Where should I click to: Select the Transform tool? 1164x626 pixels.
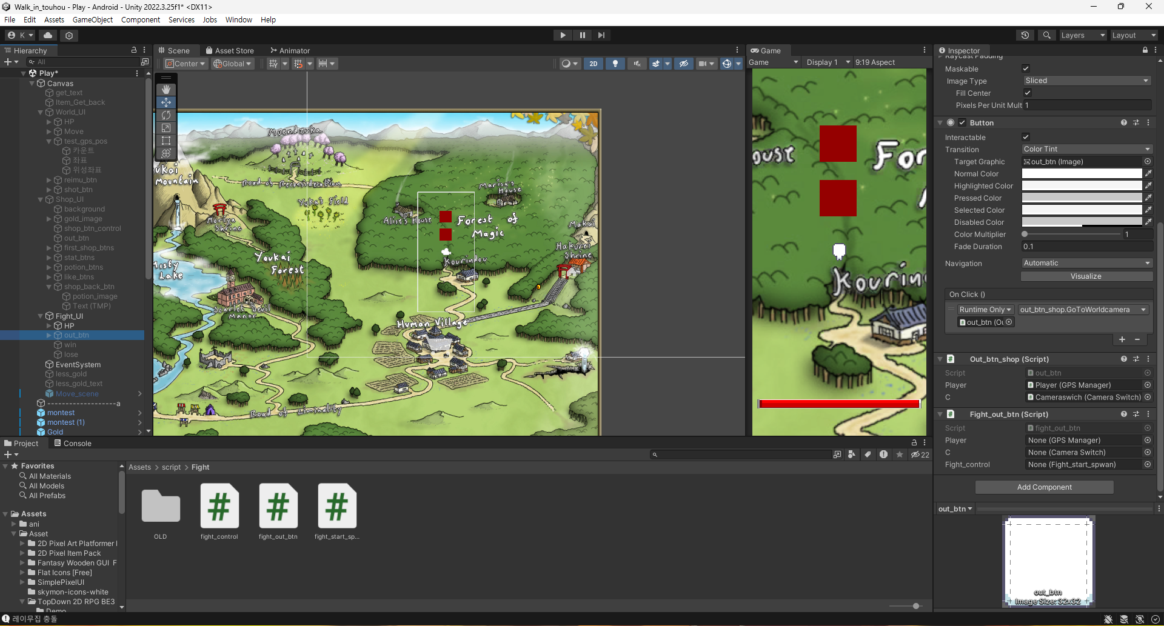point(166,153)
